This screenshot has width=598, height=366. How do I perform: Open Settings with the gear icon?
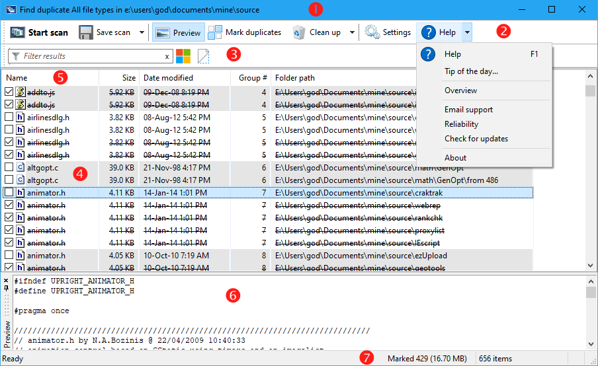[x=372, y=32]
